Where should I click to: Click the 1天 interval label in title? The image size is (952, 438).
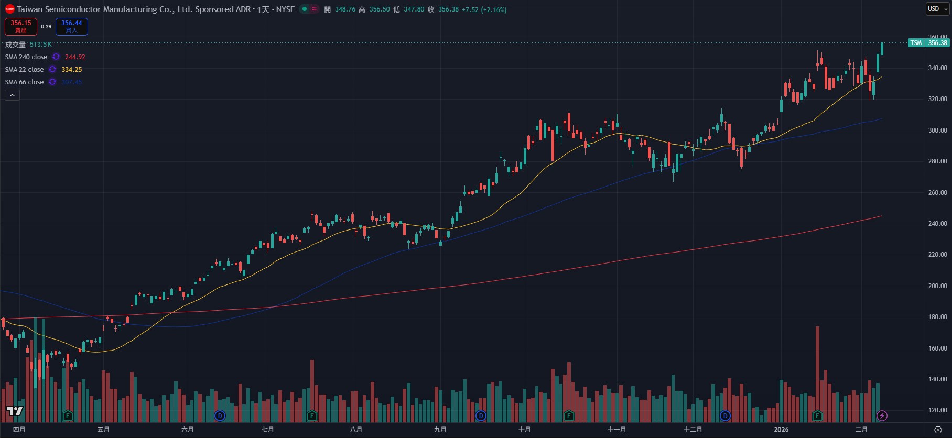click(263, 9)
